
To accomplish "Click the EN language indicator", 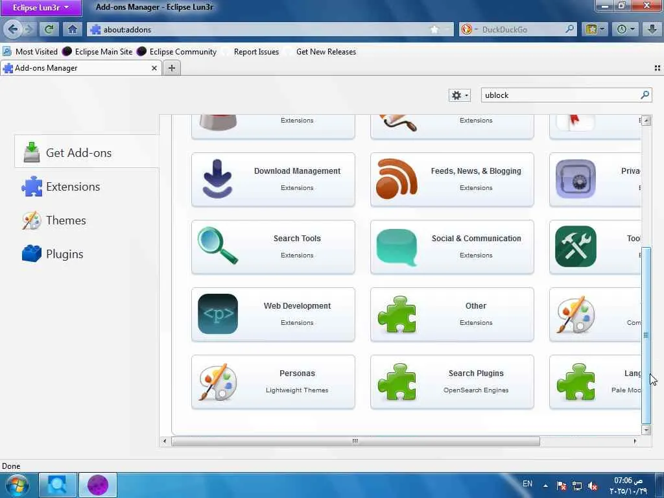I will tap(527, 484).
